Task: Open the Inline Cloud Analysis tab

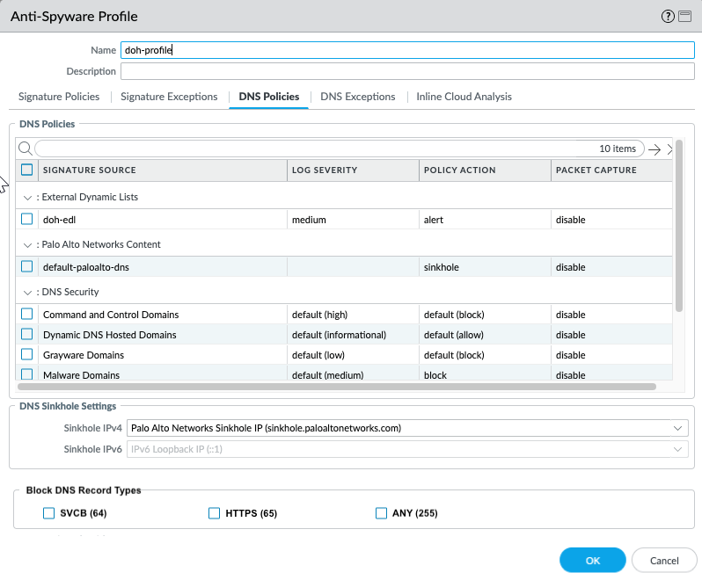Action: (x=464, y=97)
